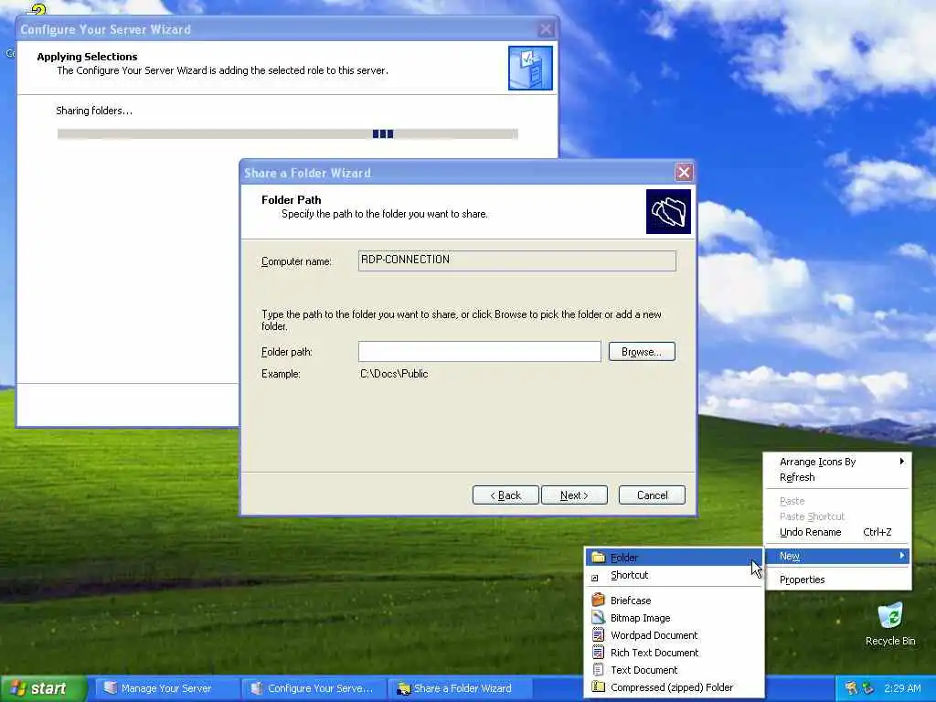Cancel the Share a Folder Wizard
The image size is (936, 702).
[652, 495]
